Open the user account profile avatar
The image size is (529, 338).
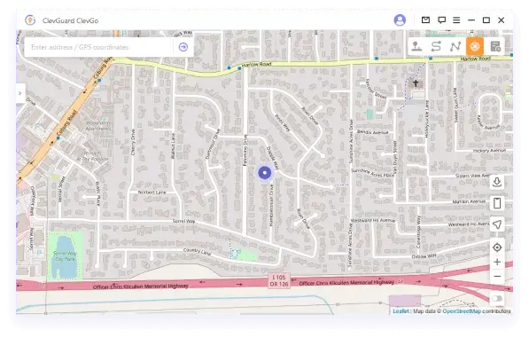coord(400,20)
